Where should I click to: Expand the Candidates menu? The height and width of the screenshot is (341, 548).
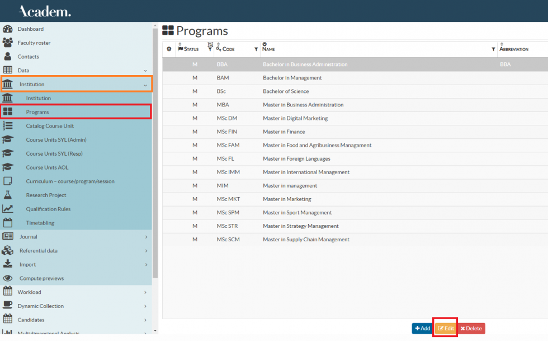point(147,320)
